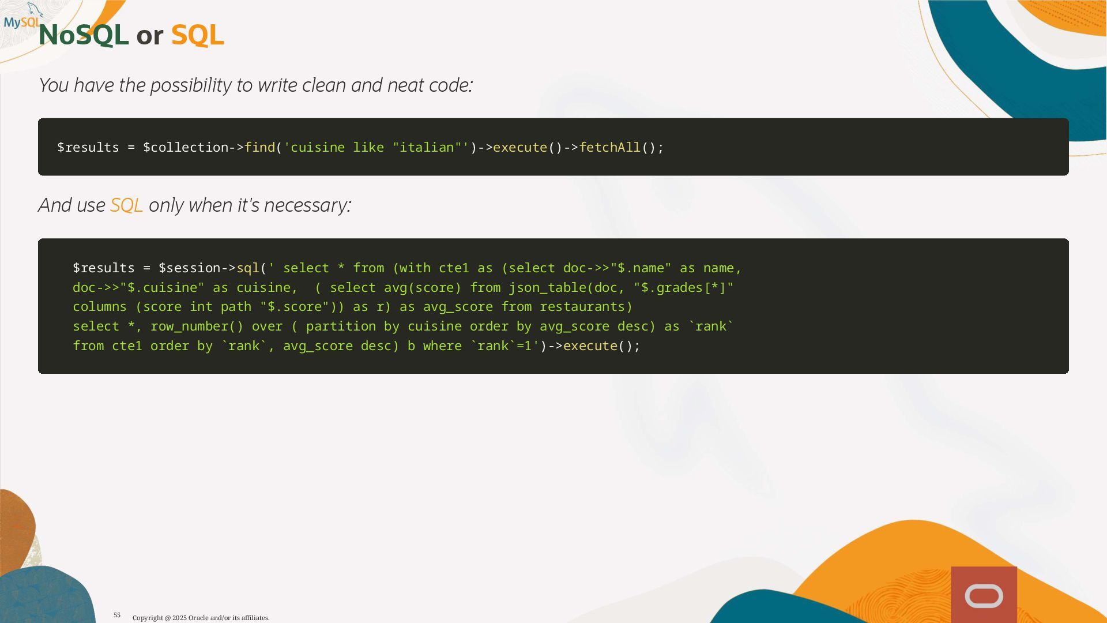Click the slide number 55
This screenshot has width=1107, height=623.
coord(117,615)
